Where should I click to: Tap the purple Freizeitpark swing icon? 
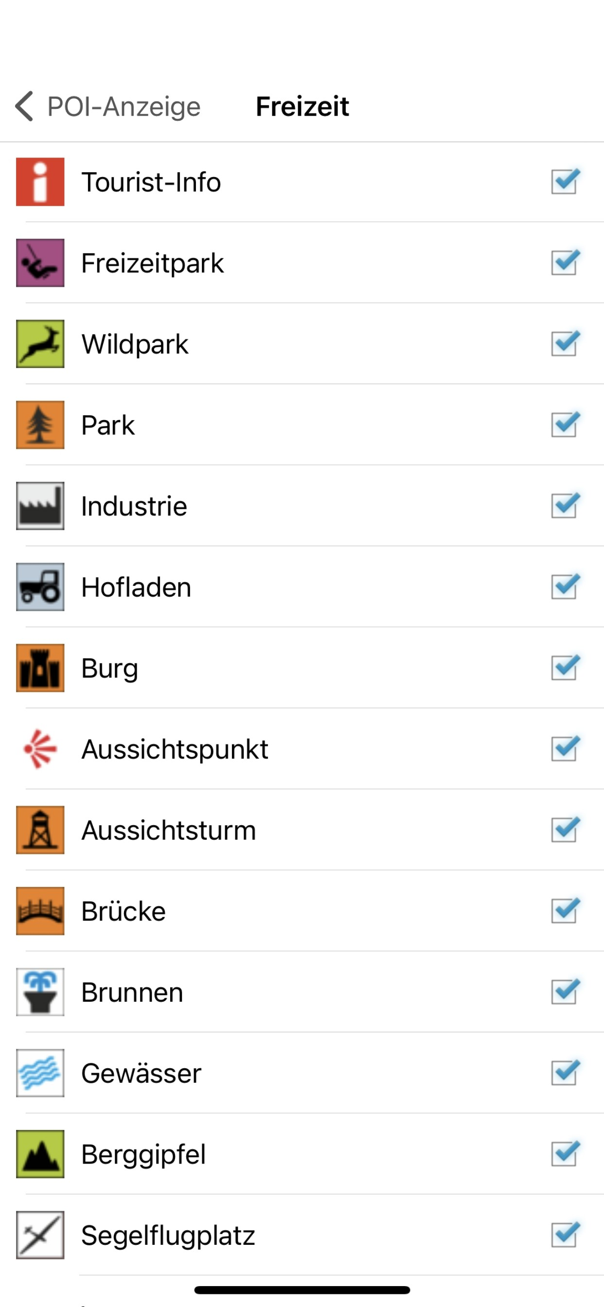tap(40, 263)
